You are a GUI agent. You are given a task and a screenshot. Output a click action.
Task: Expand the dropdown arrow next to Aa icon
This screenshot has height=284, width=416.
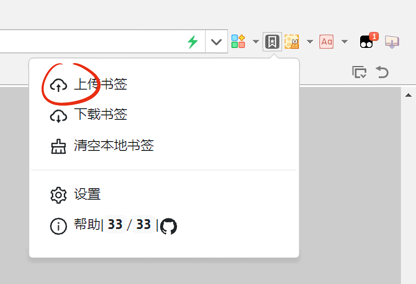[x=344, y=41]
